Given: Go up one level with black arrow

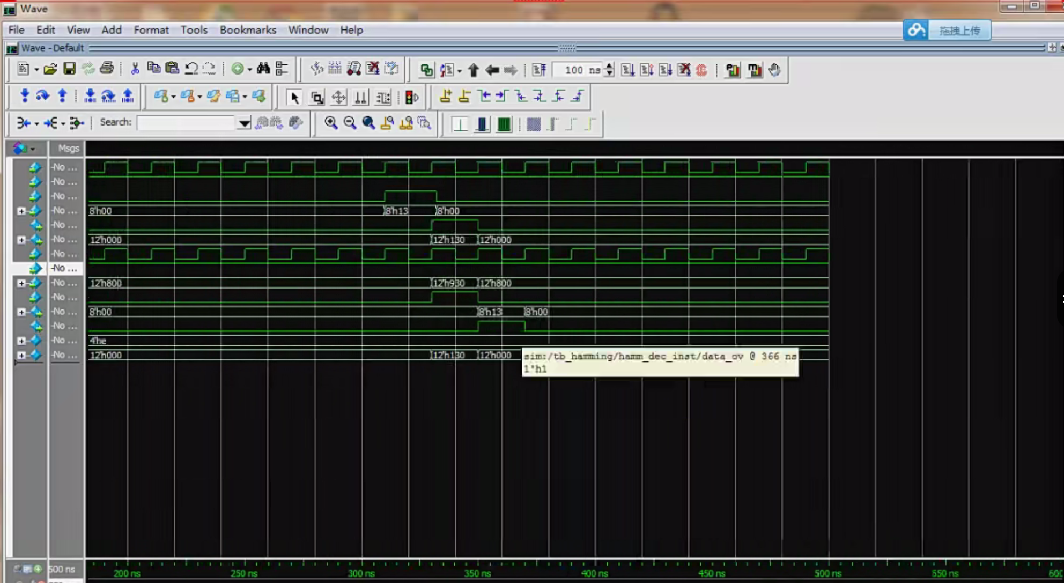Looking at the screenshot, I should pos(473,70).
